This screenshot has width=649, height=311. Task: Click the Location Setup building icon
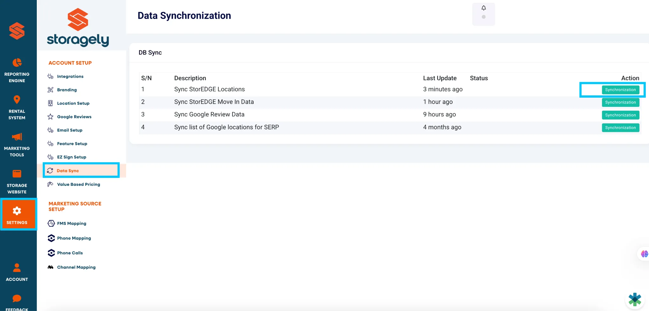(x=50, y=103)
